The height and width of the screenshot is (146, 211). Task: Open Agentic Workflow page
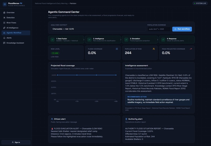click(16, 33)
